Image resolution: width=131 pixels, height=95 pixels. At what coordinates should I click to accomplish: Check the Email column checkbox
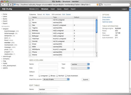coord(30,44)
